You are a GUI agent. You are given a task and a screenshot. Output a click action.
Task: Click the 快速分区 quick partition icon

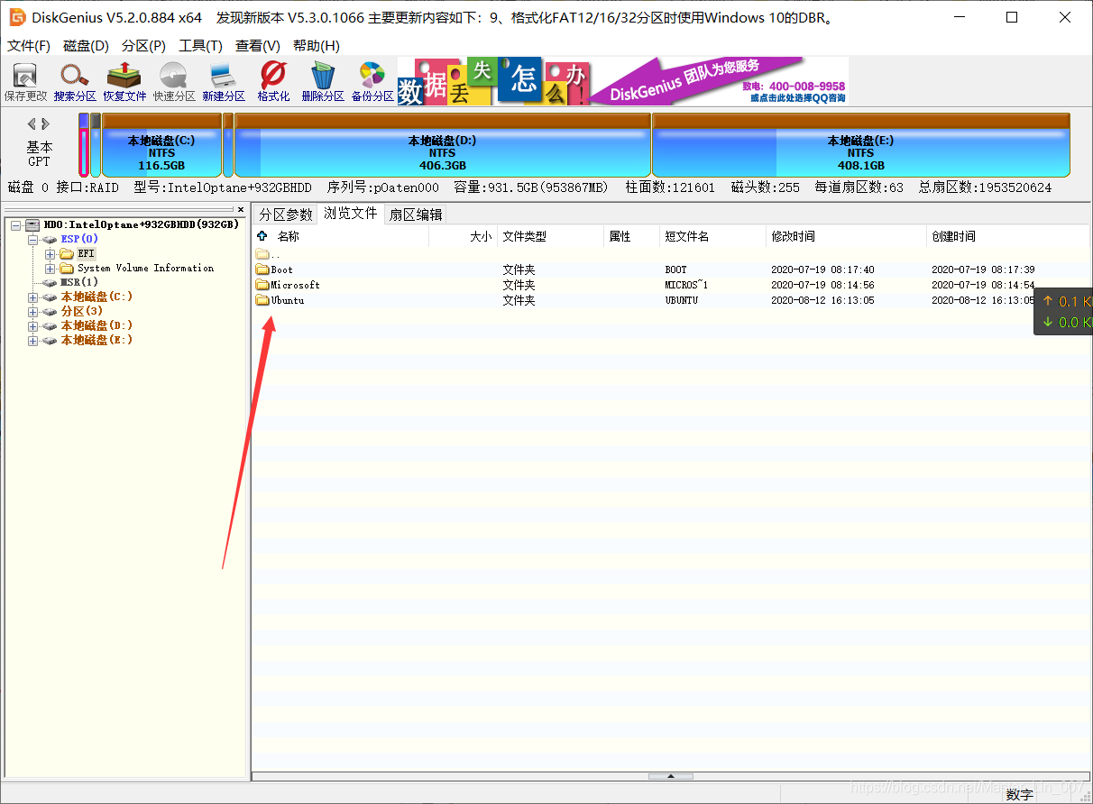pos(174,82)
